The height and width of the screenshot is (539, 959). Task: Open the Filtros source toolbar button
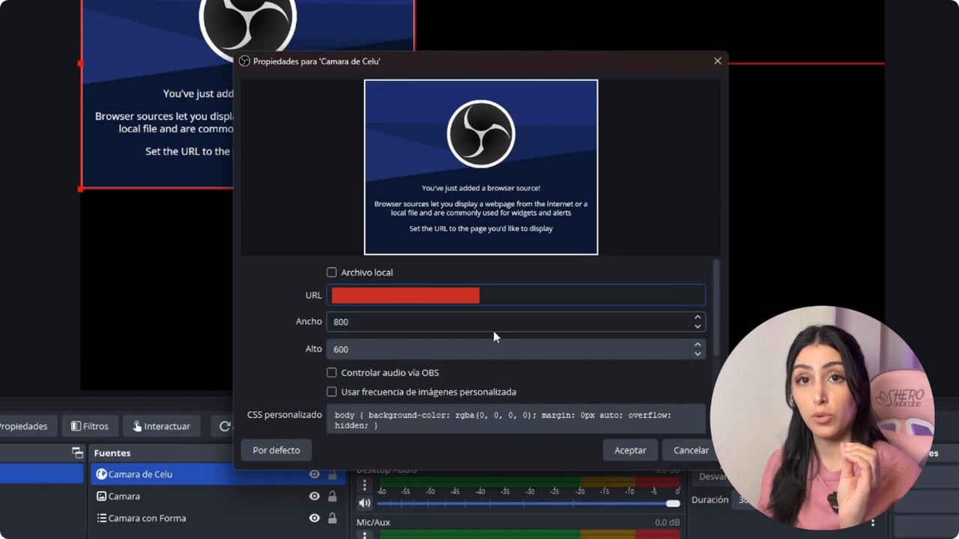click(90, 426)
